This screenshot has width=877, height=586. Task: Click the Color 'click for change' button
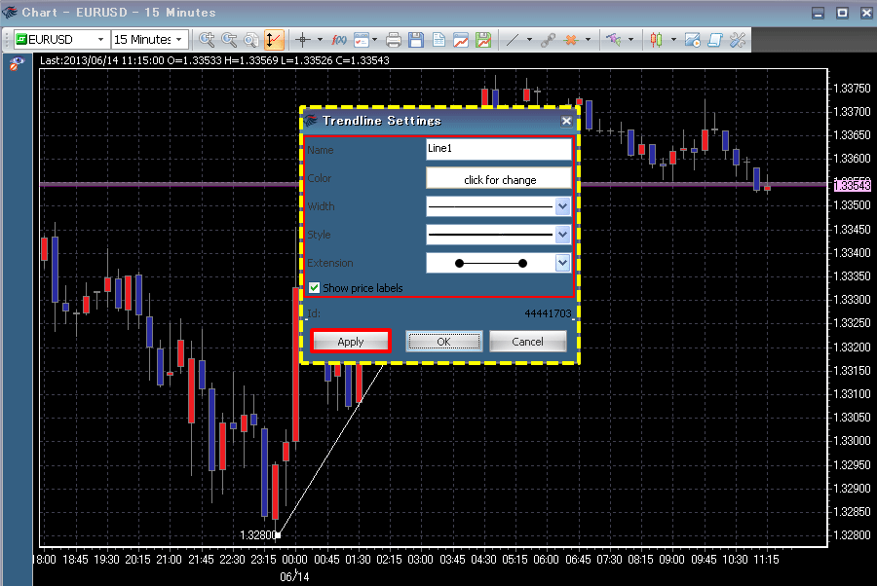[498, 179]
